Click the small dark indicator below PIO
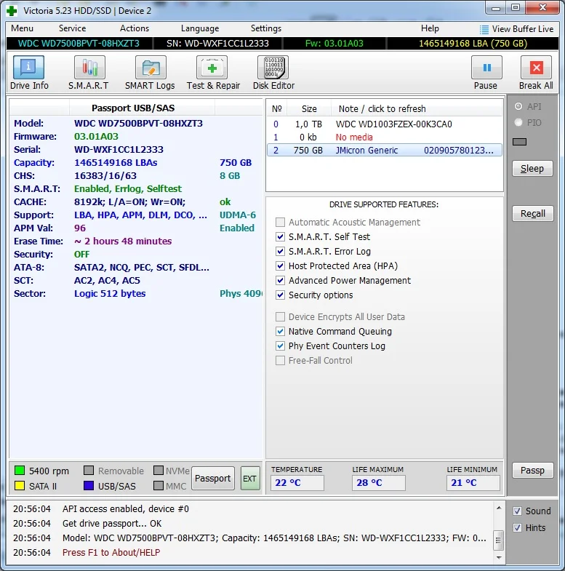The image size is (565, 571). (519, 142)
